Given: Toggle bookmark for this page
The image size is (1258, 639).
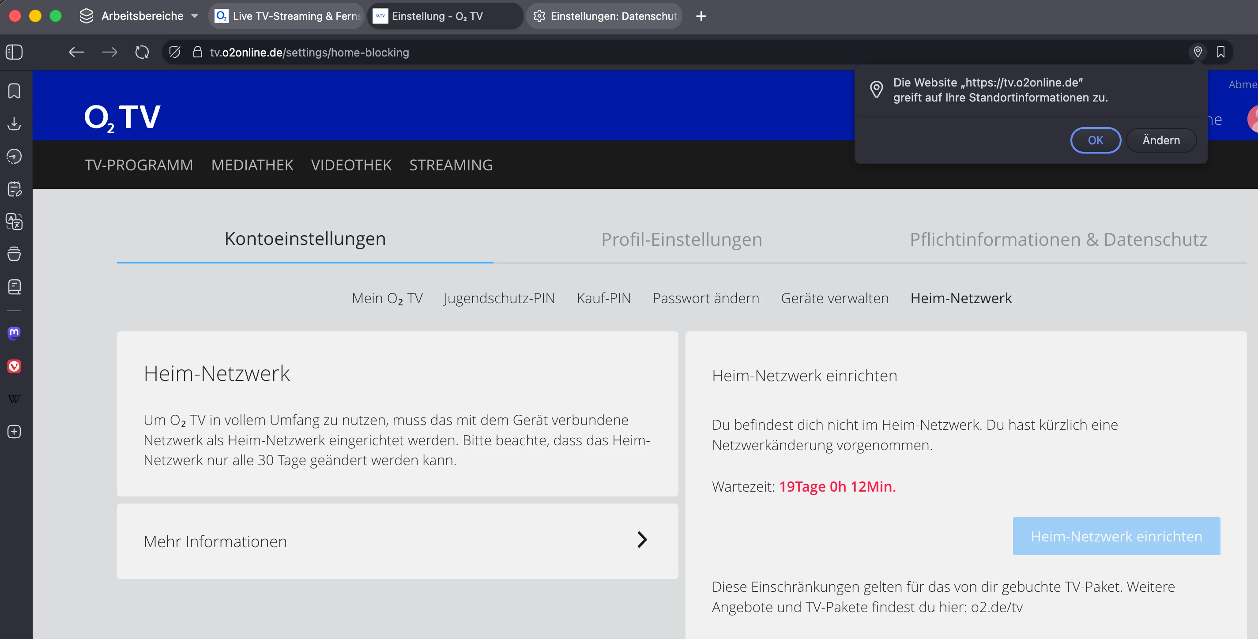Looking at the screenshot, I should tap(1220, 52).
